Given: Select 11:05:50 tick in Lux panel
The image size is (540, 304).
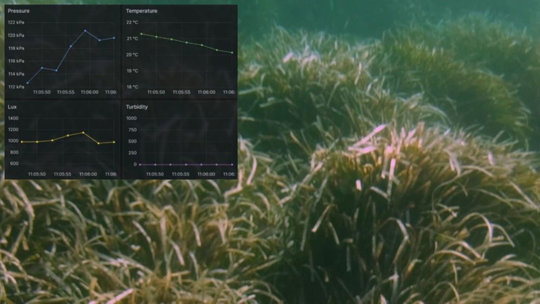Looking at the screenshot, I should [x=37, y=174].
